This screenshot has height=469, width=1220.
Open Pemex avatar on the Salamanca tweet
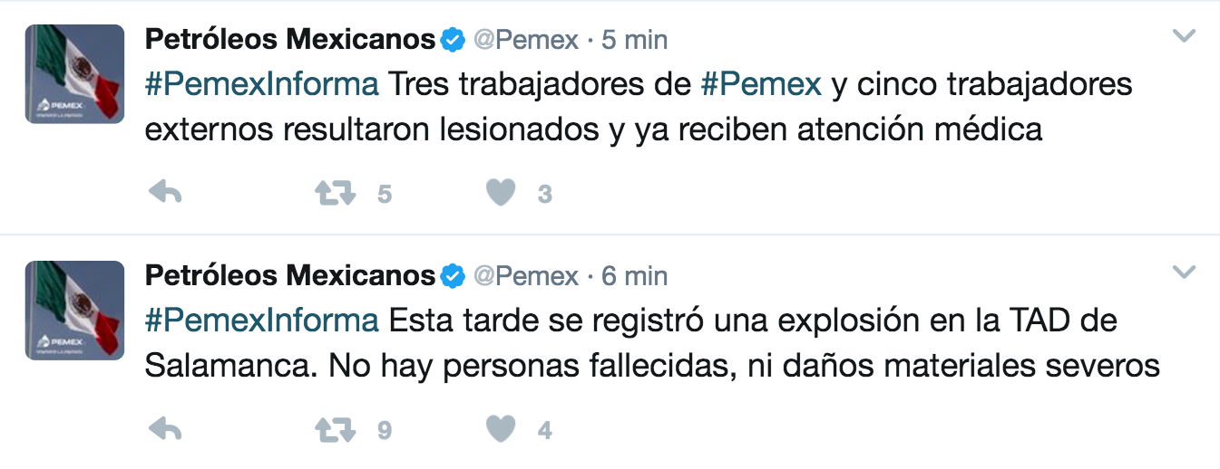click(74, 311)
